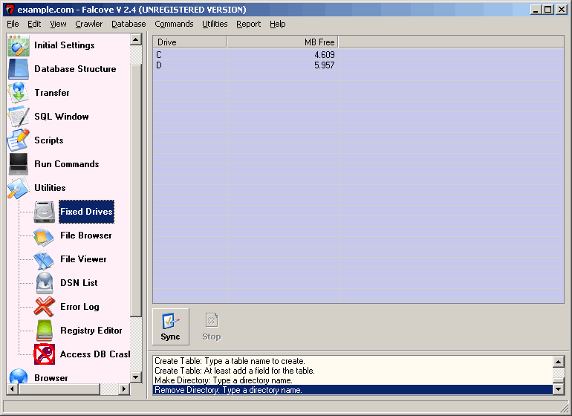The width and height of the screenshot is (572, 416).
Task: Open the Edit menu
Action: 34,24
